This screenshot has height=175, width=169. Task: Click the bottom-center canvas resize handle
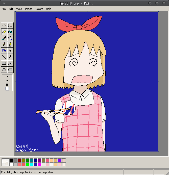tap(87, 152)
